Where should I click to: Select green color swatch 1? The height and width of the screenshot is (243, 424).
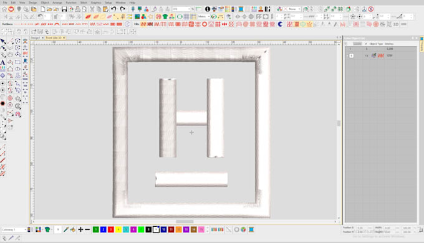[96, 229]
